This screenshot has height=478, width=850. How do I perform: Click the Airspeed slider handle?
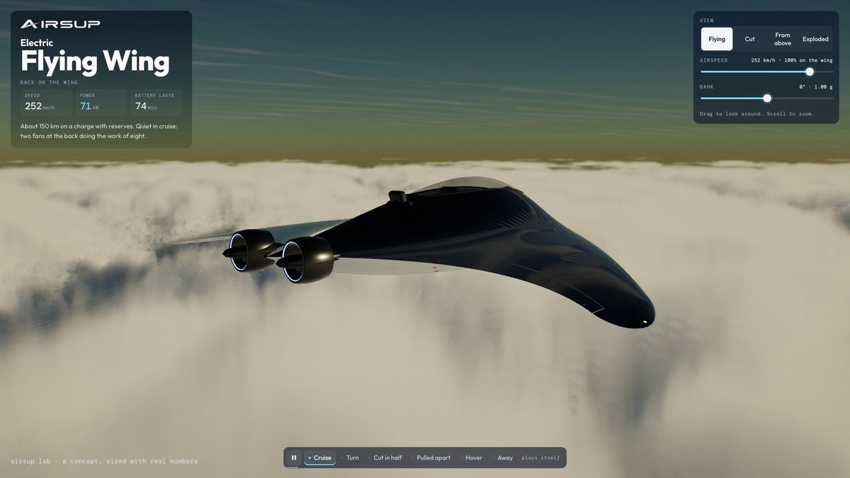point(810,72)
